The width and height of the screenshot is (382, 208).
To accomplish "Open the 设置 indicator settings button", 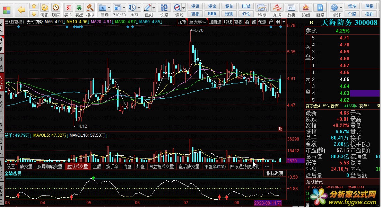I will (11, 167).
